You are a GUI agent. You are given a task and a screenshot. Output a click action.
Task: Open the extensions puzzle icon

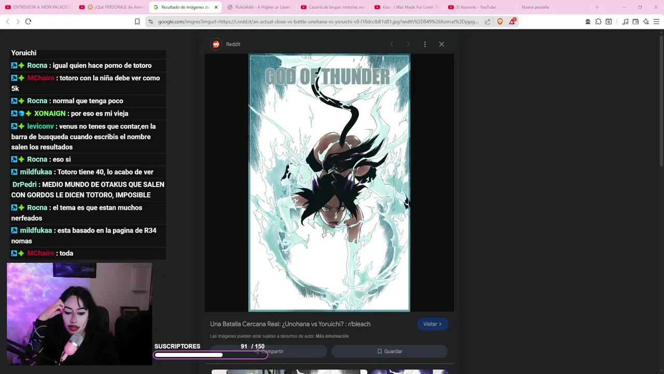pyautogui.click(x=598, y=21)
